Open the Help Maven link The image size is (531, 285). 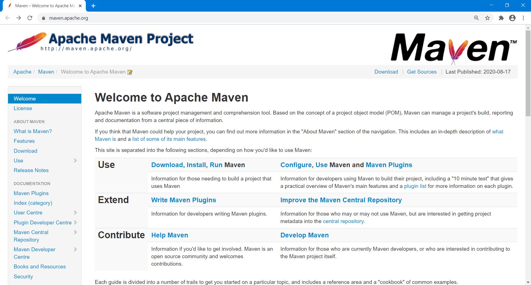tap(170, 235)
